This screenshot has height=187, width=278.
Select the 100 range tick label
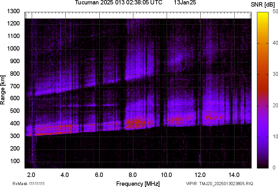pyautogui.click(x=15, y=161)
